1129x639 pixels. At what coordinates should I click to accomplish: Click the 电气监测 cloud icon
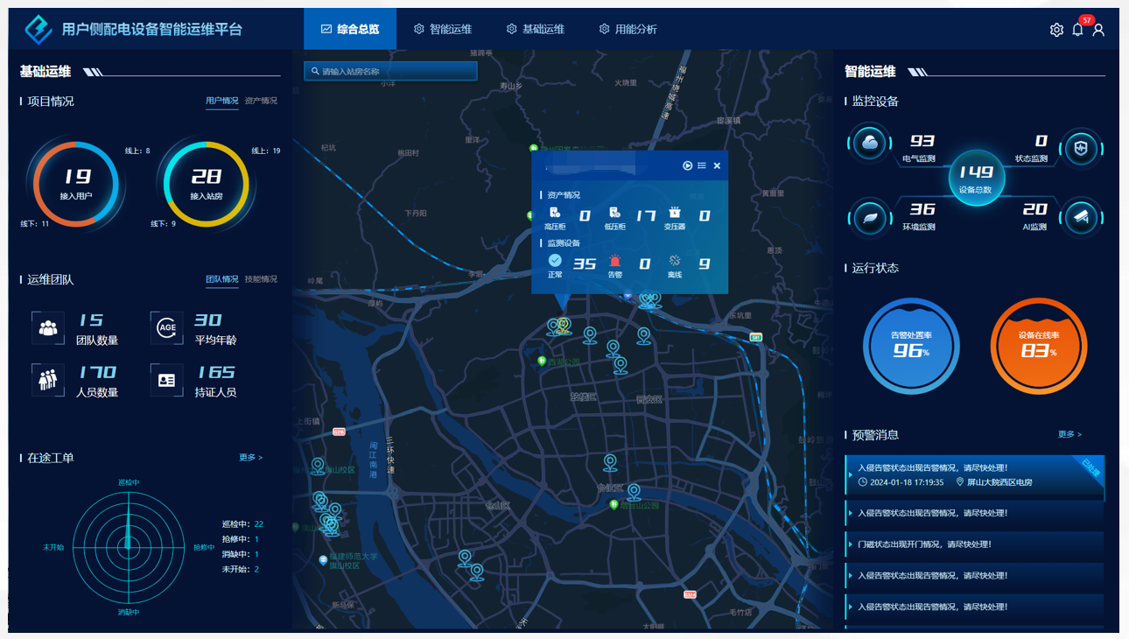(x=870, y=144)
